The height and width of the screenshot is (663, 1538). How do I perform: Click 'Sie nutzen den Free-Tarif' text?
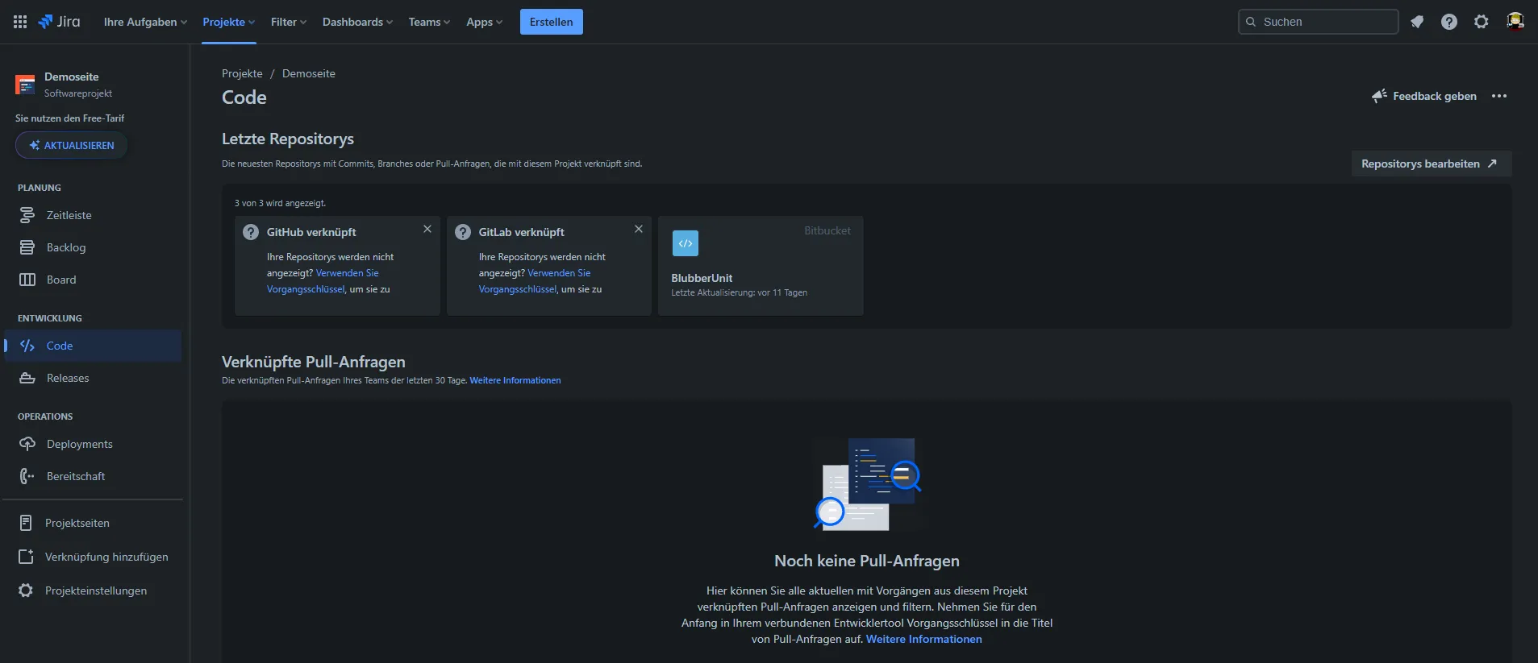70,118
